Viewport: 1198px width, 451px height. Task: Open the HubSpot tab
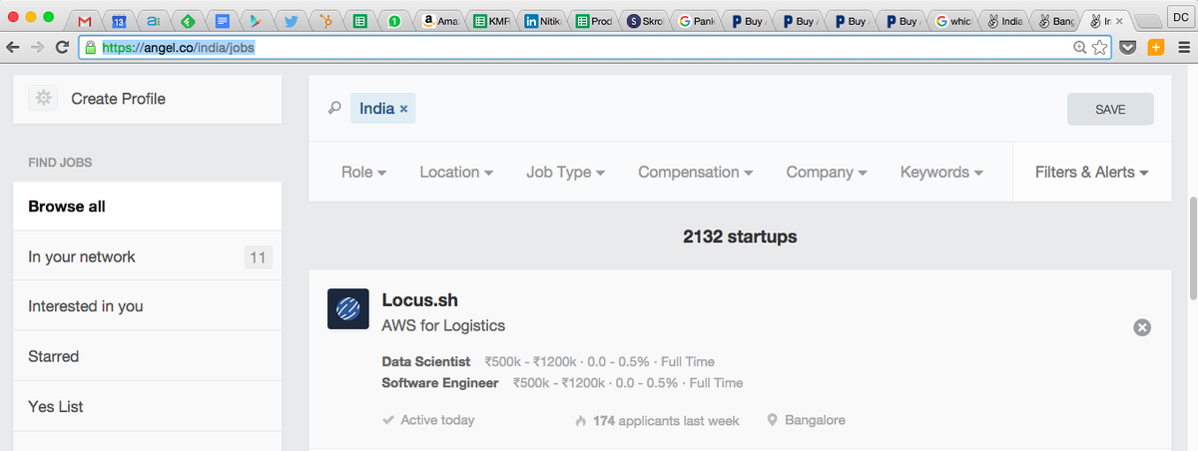pos(324,20)
